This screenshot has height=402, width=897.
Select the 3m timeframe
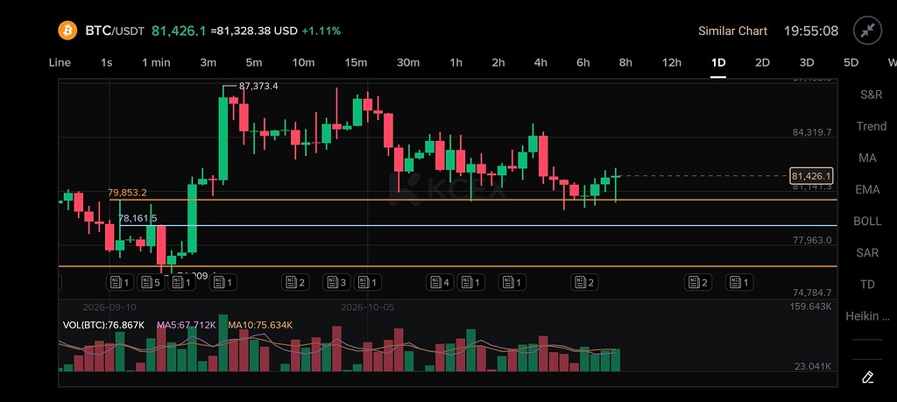[208, 63]
